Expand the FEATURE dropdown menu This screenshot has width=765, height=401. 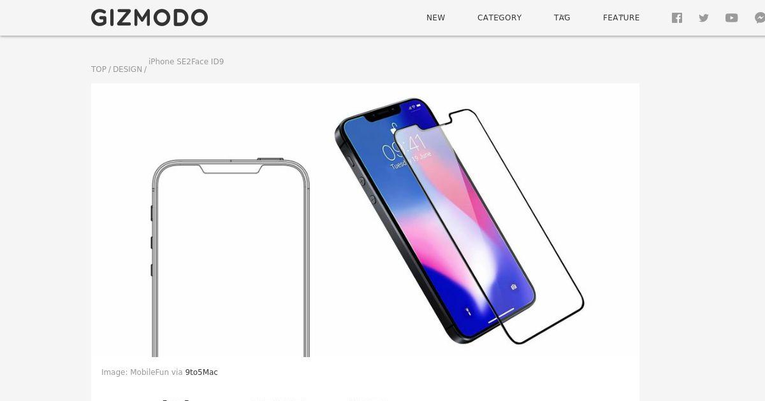(x=622, y=18)
